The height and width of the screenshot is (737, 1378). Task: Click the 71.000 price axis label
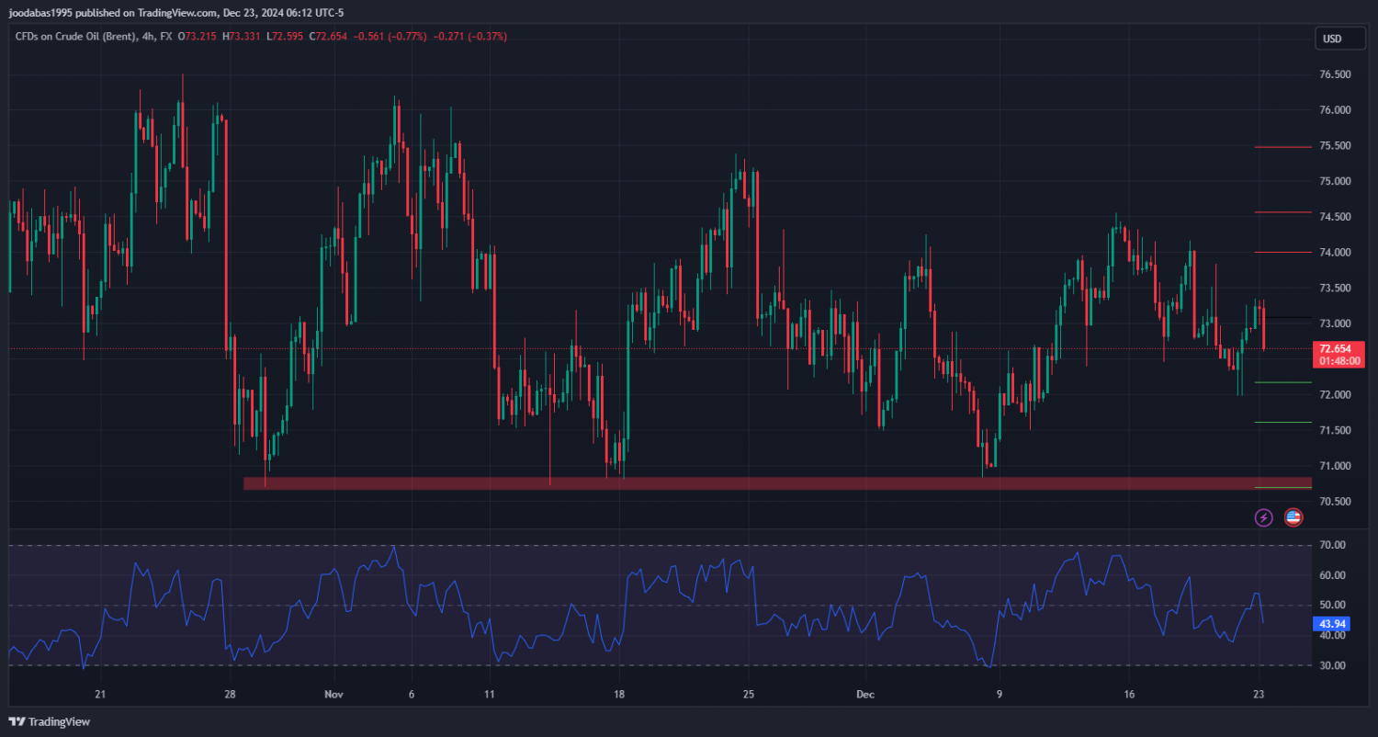pos(1336,466)
